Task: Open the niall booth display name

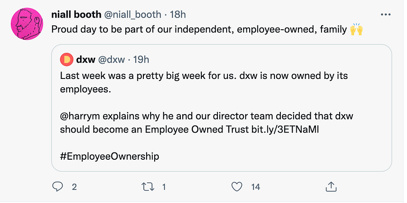Action: [x=76, y=15]
